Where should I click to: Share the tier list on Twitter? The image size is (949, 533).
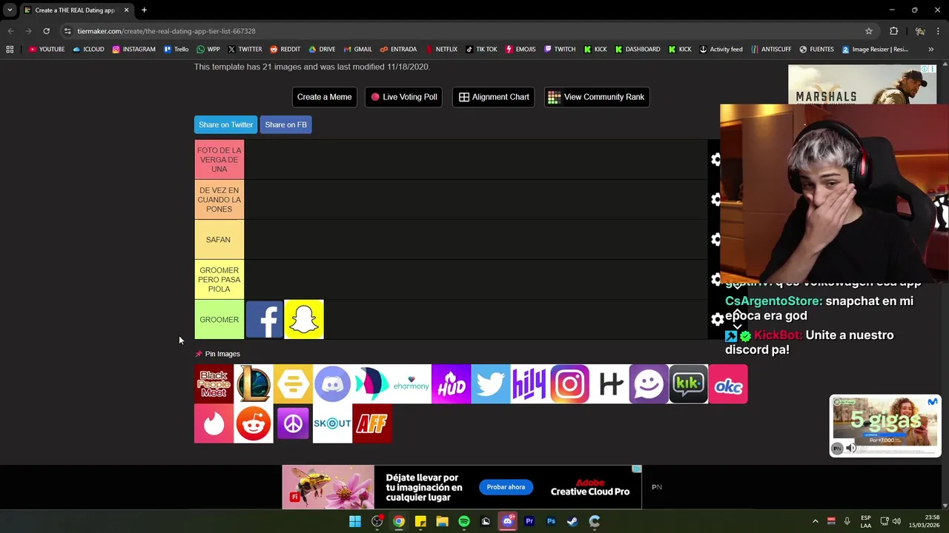tap(225, 125)
